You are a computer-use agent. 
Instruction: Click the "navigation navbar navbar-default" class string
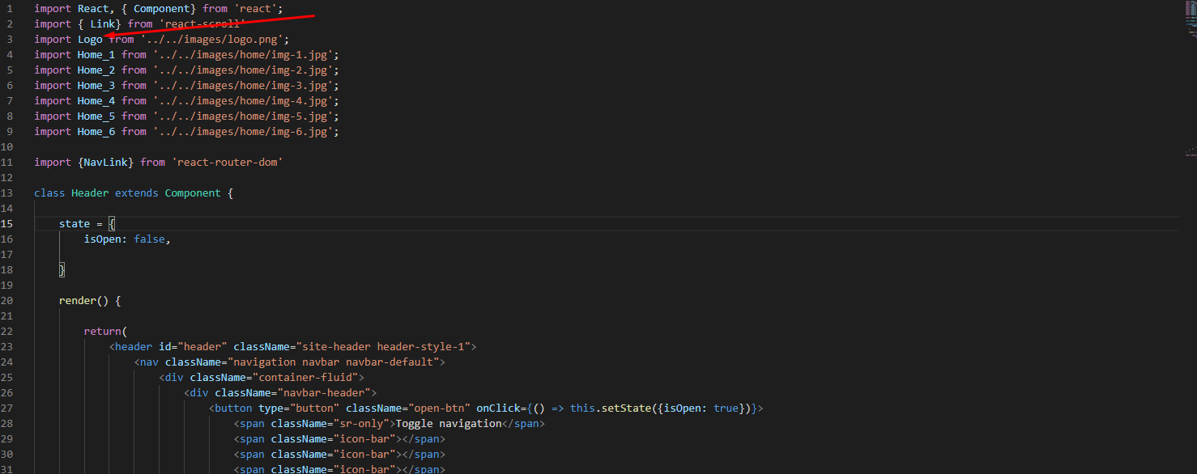334,362
